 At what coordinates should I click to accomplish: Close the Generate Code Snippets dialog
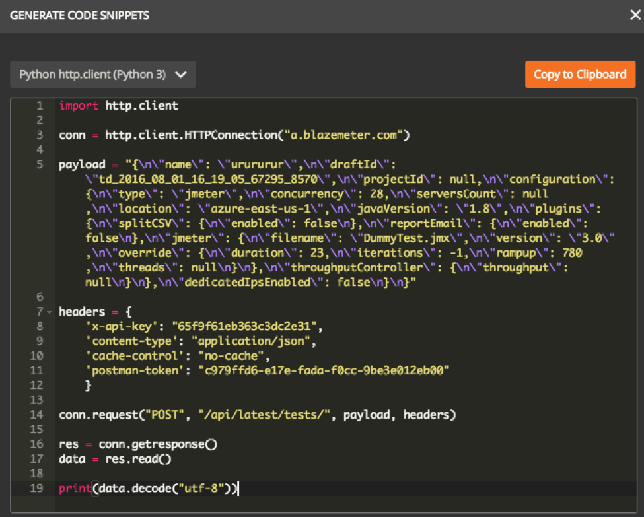[x=635, y=15]
